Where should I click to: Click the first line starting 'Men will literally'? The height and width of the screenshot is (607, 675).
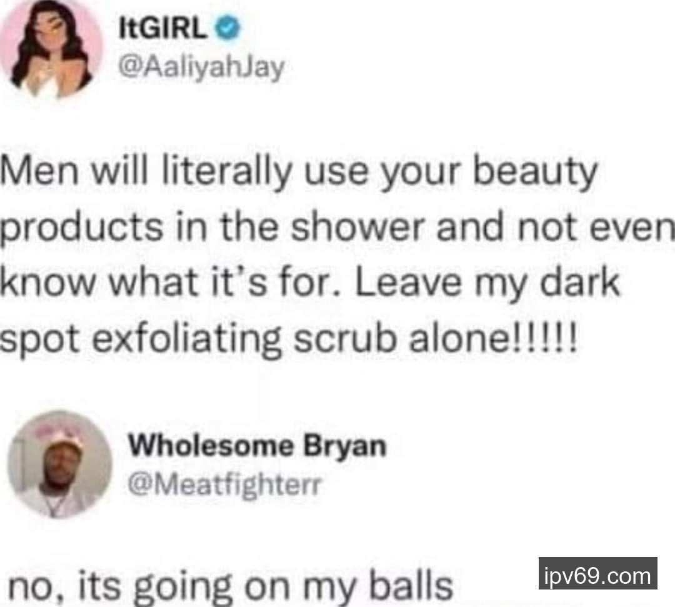coord(299,173)
